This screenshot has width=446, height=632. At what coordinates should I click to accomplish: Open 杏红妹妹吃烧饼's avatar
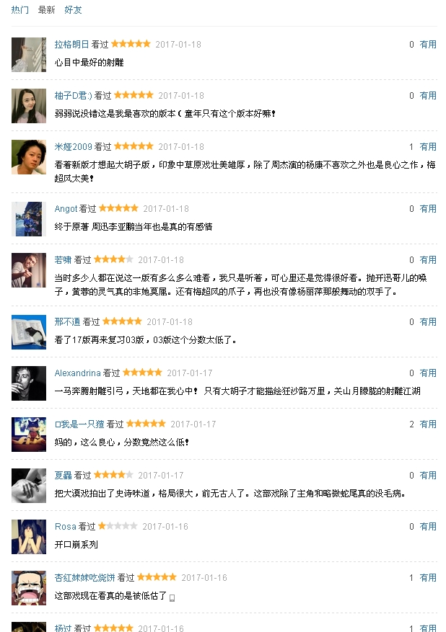point(29,588)
